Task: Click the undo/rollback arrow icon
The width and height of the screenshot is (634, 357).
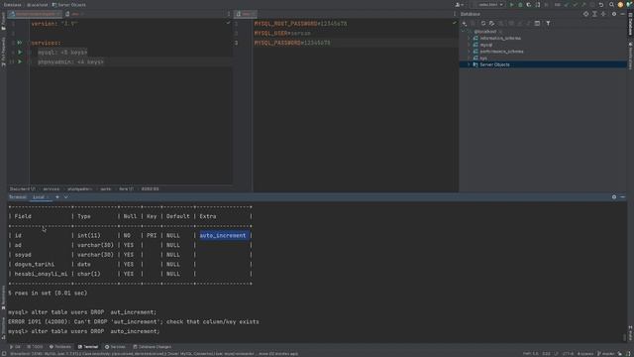Action: tap(601, 5)
